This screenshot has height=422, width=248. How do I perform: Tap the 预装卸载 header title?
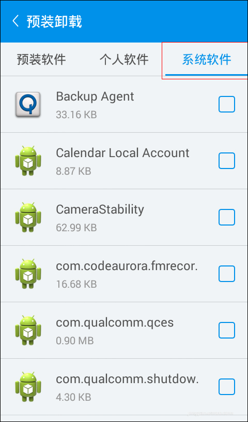(x=54, y=22)
